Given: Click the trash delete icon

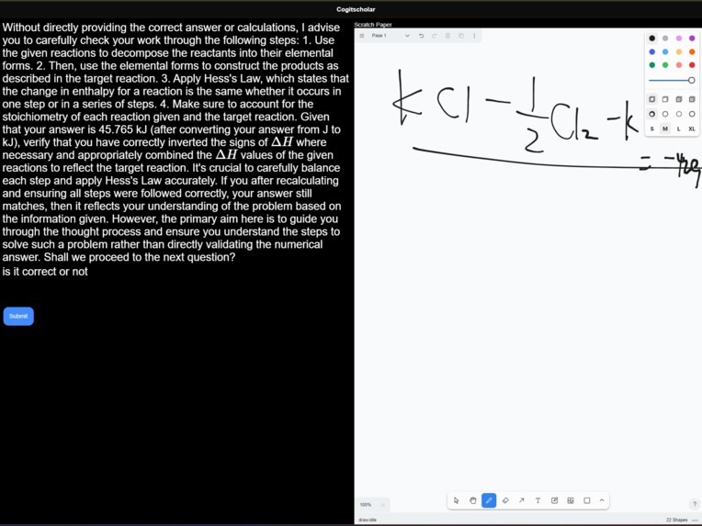Looking at the screenshot, I should [447, 36].
